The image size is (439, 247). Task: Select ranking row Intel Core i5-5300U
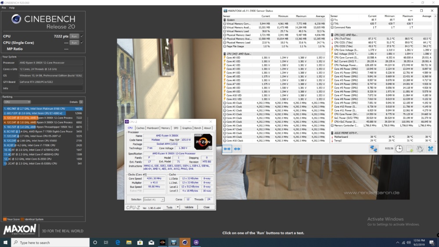tap(43, 163)
